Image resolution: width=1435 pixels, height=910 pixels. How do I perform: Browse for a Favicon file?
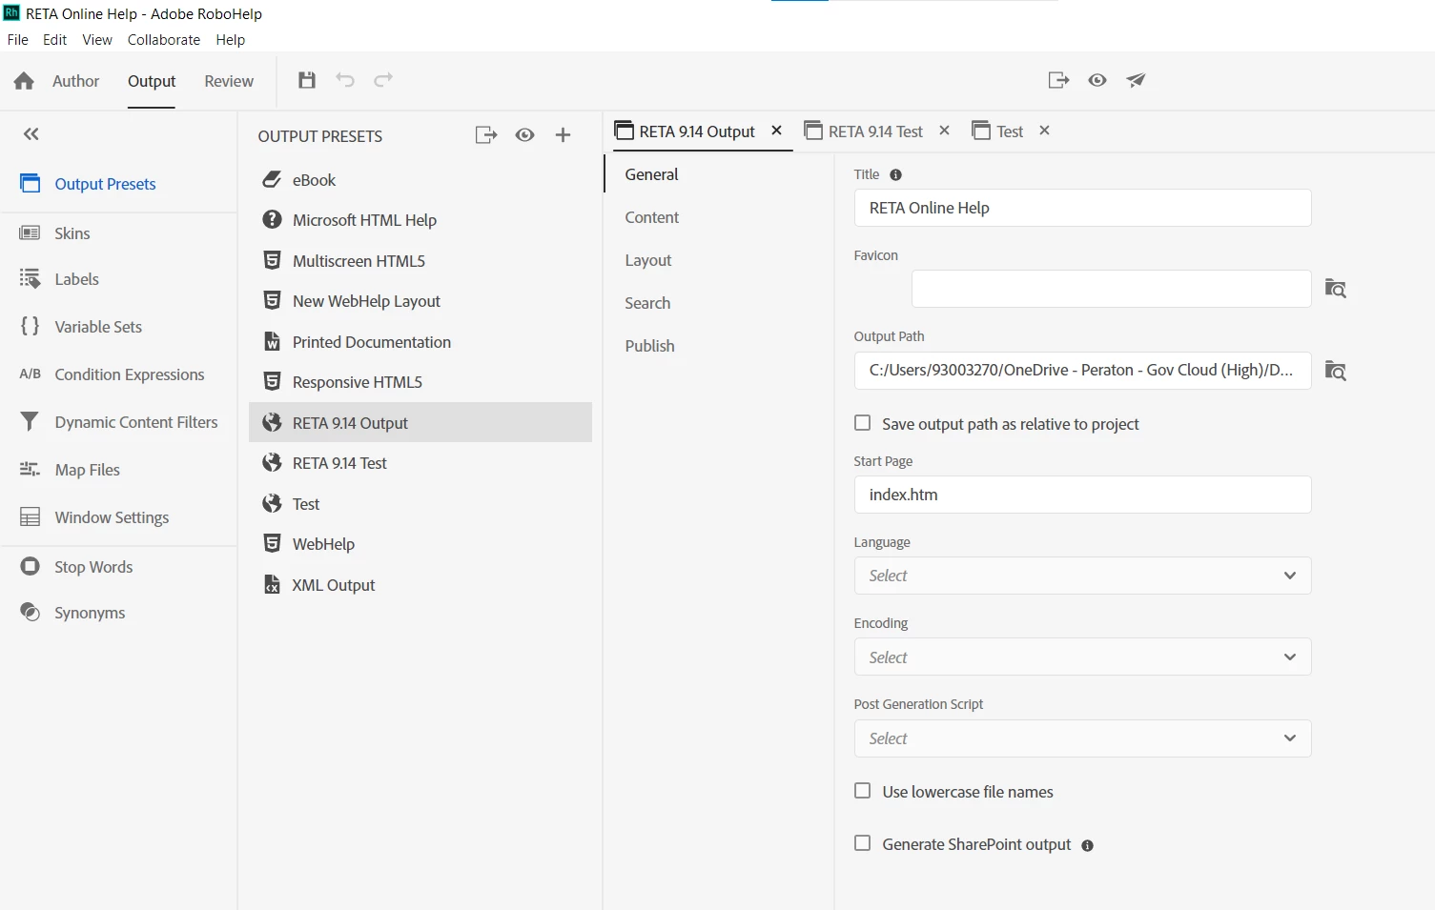[x=1336, y=289]
